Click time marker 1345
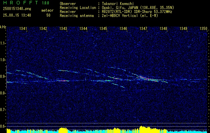The image size is (210, 133). [103, 28]
